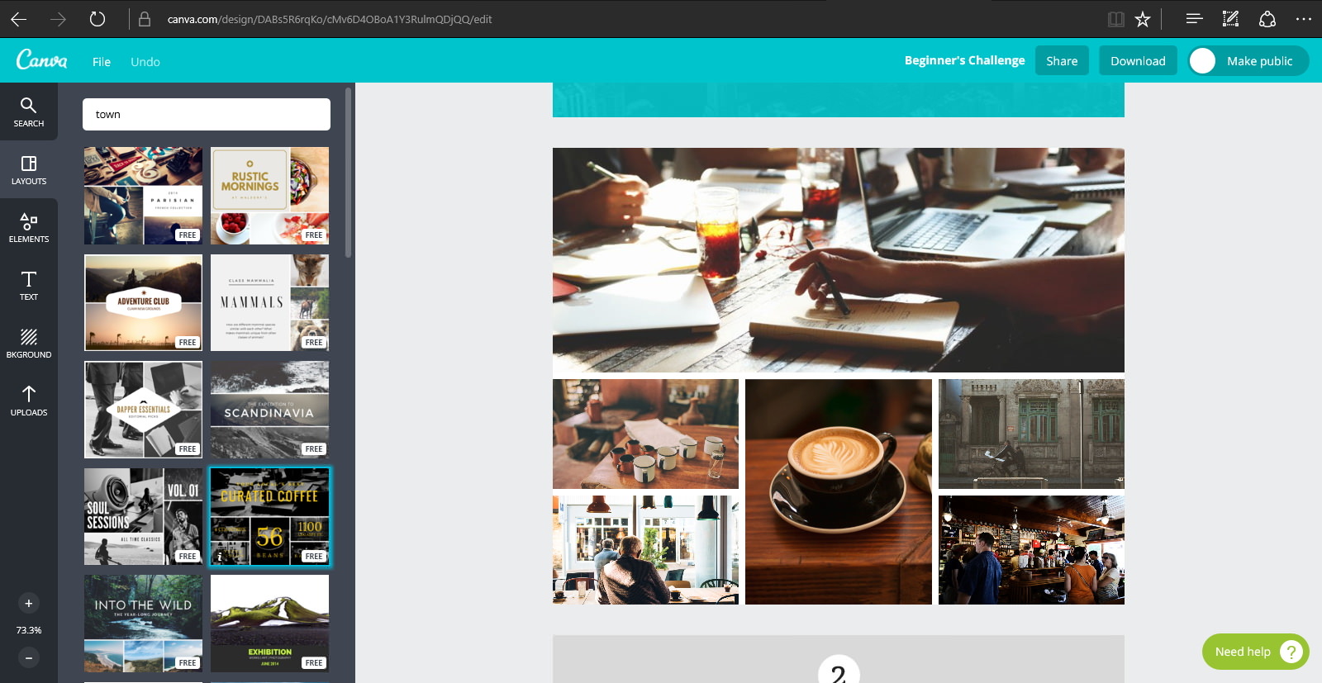
Task: Click the large desk and laptop photo
Action: click(838, 260)
